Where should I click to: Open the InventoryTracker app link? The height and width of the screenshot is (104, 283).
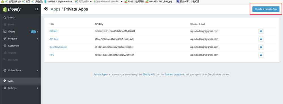(58, 47)
